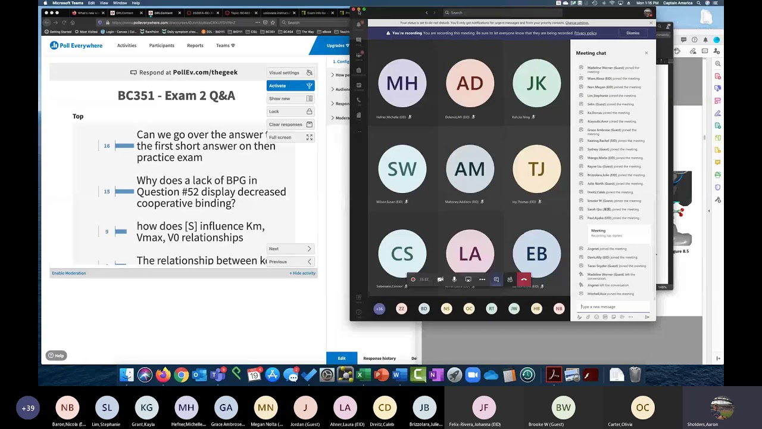Open Change settings link in status banner
Image resolution: width=762 pixels, height=429 pixels.
(577, 23)
